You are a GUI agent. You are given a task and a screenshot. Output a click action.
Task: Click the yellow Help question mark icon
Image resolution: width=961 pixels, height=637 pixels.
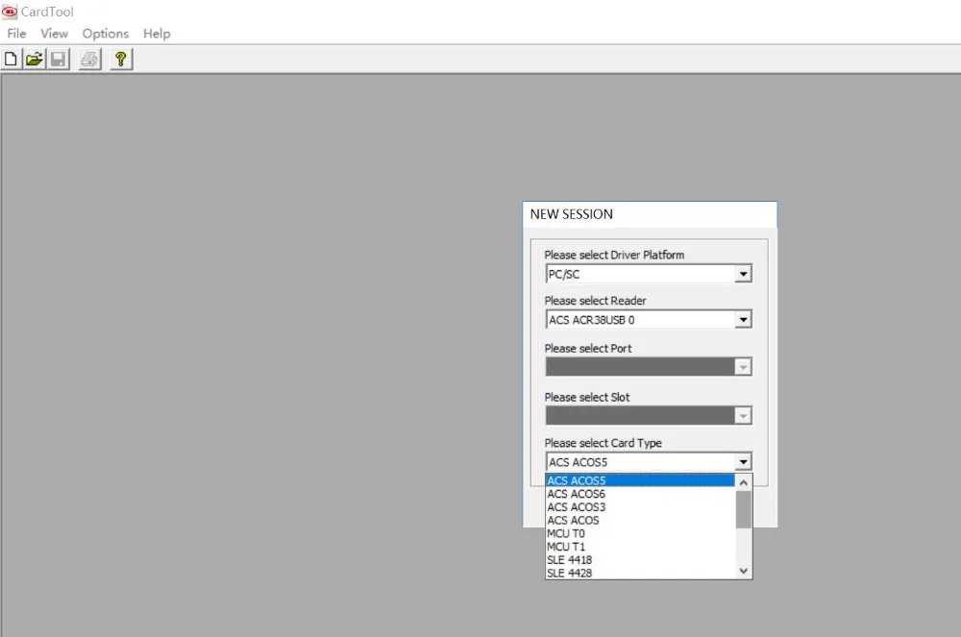[121, 60]
